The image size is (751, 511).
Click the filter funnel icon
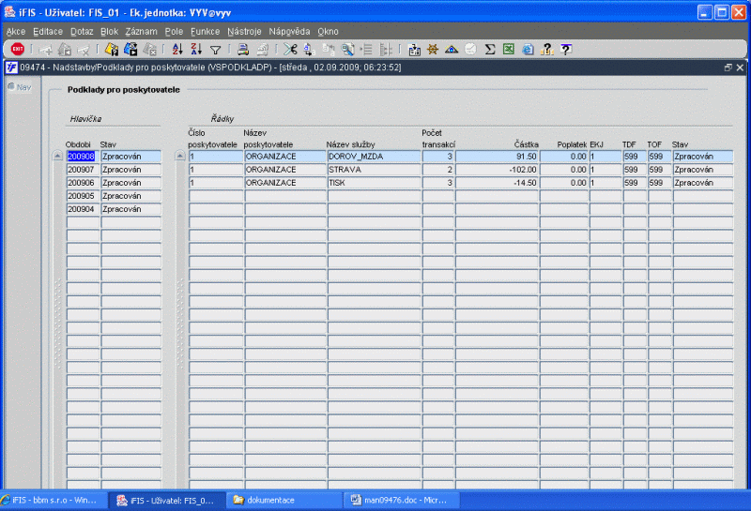click(x=216, y=50)
